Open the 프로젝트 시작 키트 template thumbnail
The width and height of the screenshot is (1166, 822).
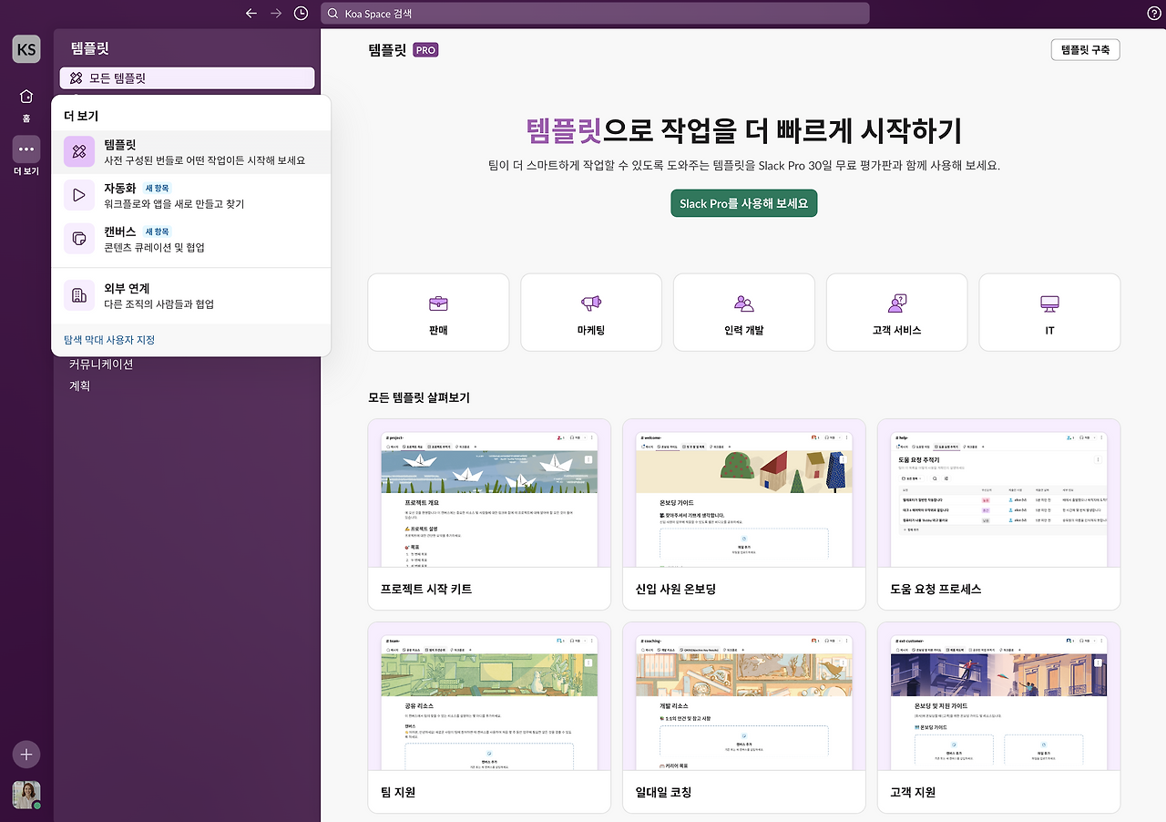(489, 495)
